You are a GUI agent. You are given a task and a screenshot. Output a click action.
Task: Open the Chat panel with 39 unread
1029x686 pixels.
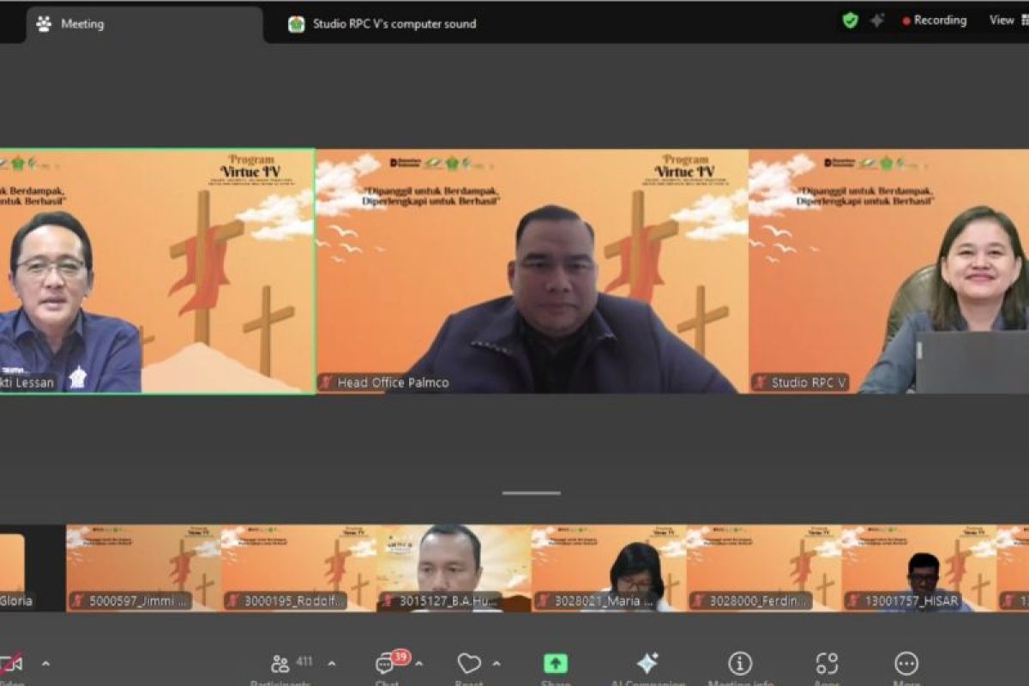click(x=387, y=665)
